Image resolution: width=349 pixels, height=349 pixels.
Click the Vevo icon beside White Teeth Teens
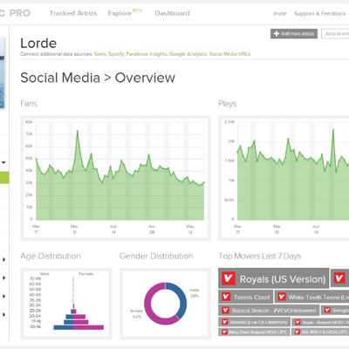(x=282, y=297)
